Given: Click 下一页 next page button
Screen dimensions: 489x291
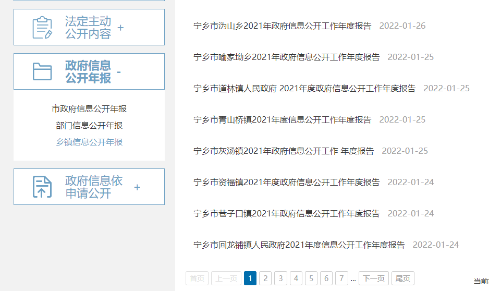Looking at the screenshot, I should [x=374, y=278].
